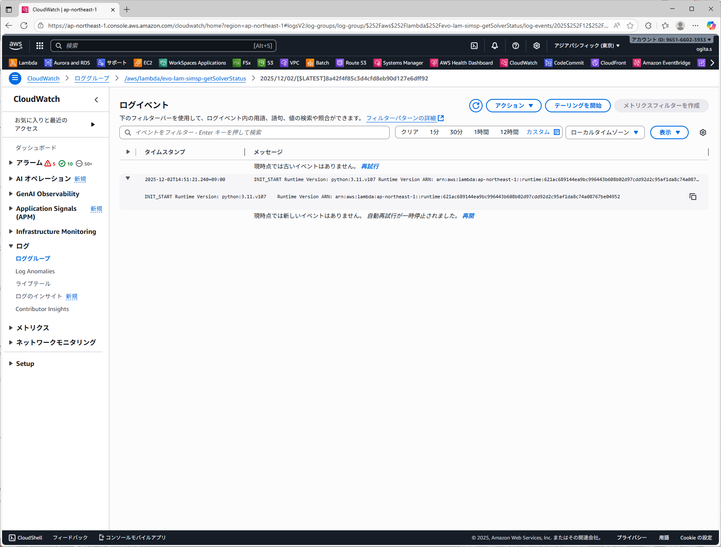Collapse the CloudWatch sidebar panel

click(x=96, y=100)
